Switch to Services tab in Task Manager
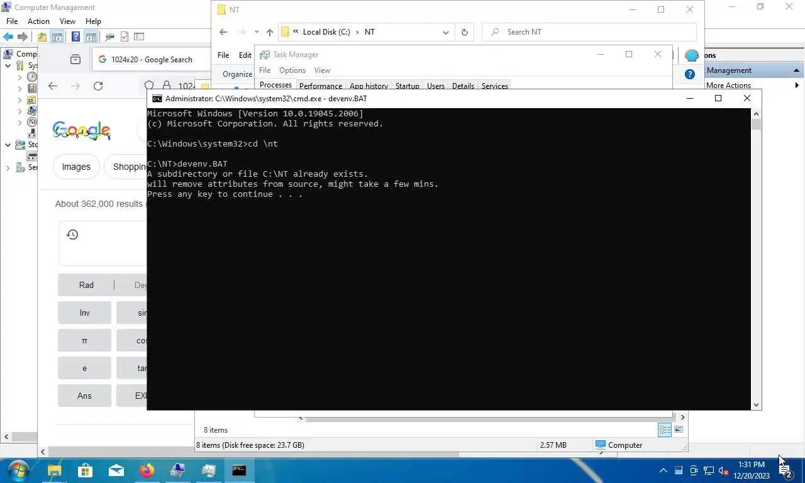 (x=495, y=86)
